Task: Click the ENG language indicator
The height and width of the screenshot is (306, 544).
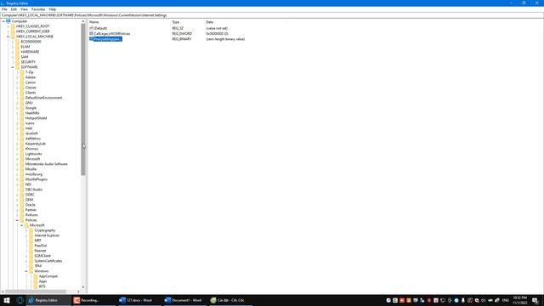Action: 506,300
